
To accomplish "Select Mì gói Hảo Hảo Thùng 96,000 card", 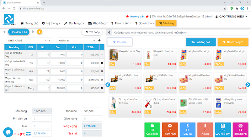I will tap(230, 83).
